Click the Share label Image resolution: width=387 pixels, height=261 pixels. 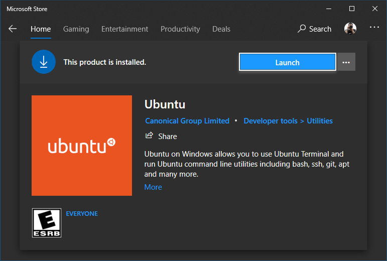point(168,137)
